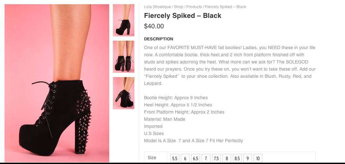This screenshot has width=345, height=164.
Task: Select size 10 option
Action: tap(258, 158)
